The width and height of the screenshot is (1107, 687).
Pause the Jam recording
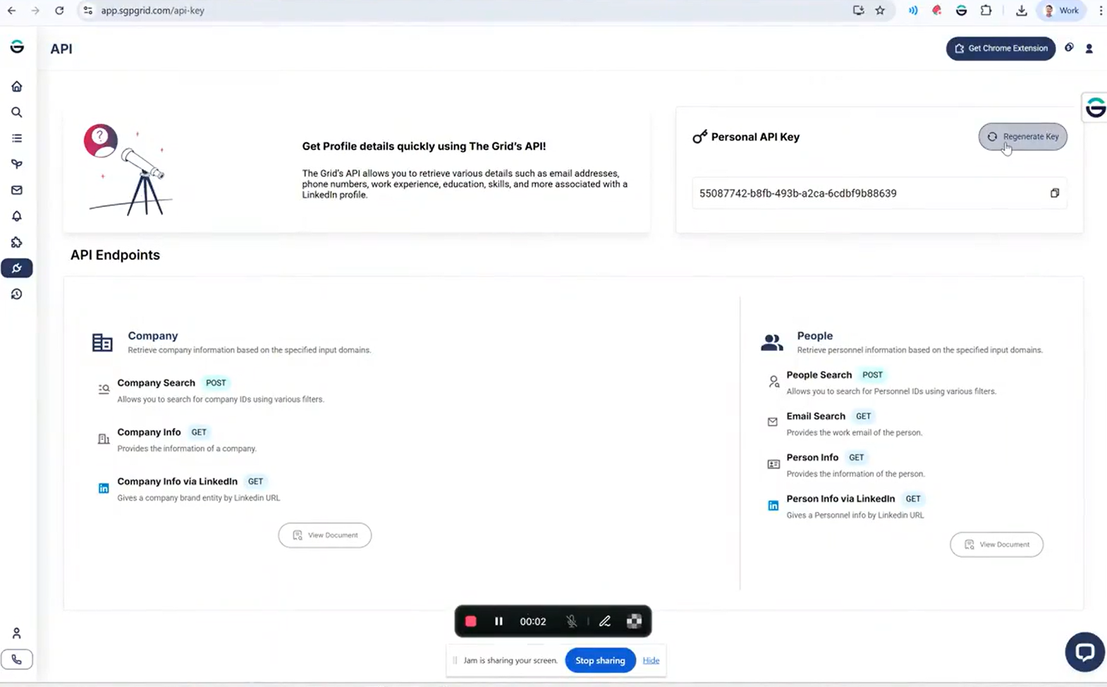(x=498, y=621)
